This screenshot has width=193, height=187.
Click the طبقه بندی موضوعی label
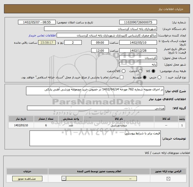click(x=173, y=71)
